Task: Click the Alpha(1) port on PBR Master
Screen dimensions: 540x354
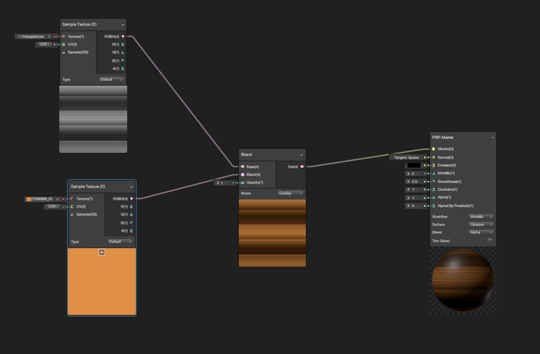Action: point(433,198)
